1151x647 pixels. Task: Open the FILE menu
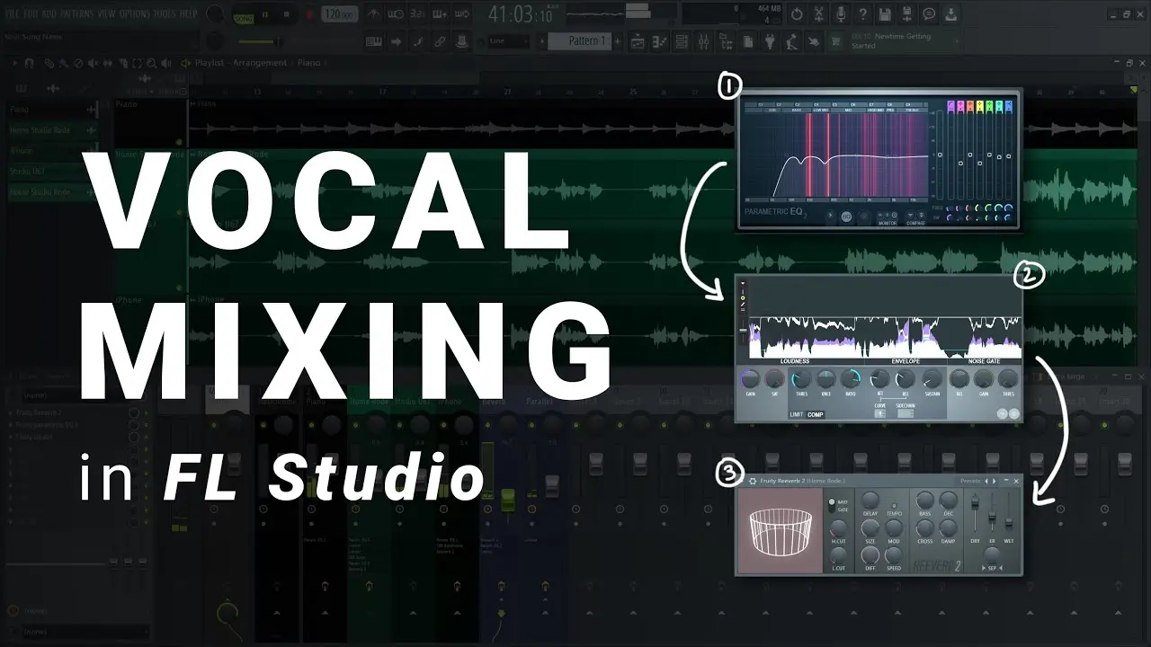click(13, 13)
